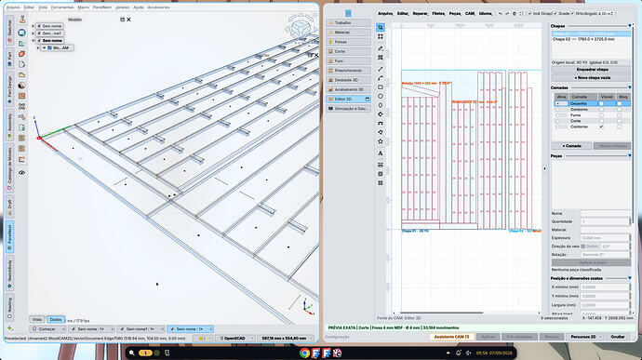Click the Assistente CAM button
The width and height of the screenshot is (642, 360).
451,337
